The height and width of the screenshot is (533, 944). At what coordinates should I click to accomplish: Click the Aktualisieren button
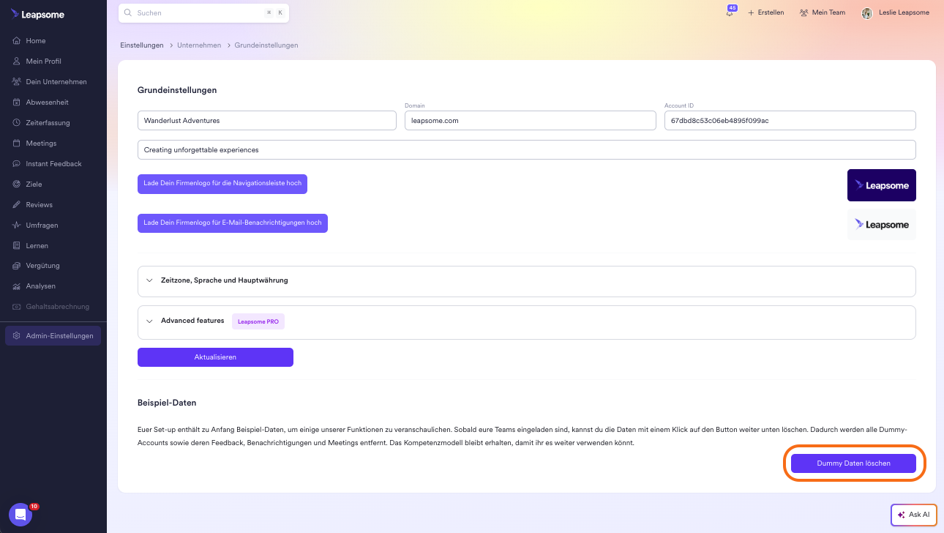coord(215,357)
